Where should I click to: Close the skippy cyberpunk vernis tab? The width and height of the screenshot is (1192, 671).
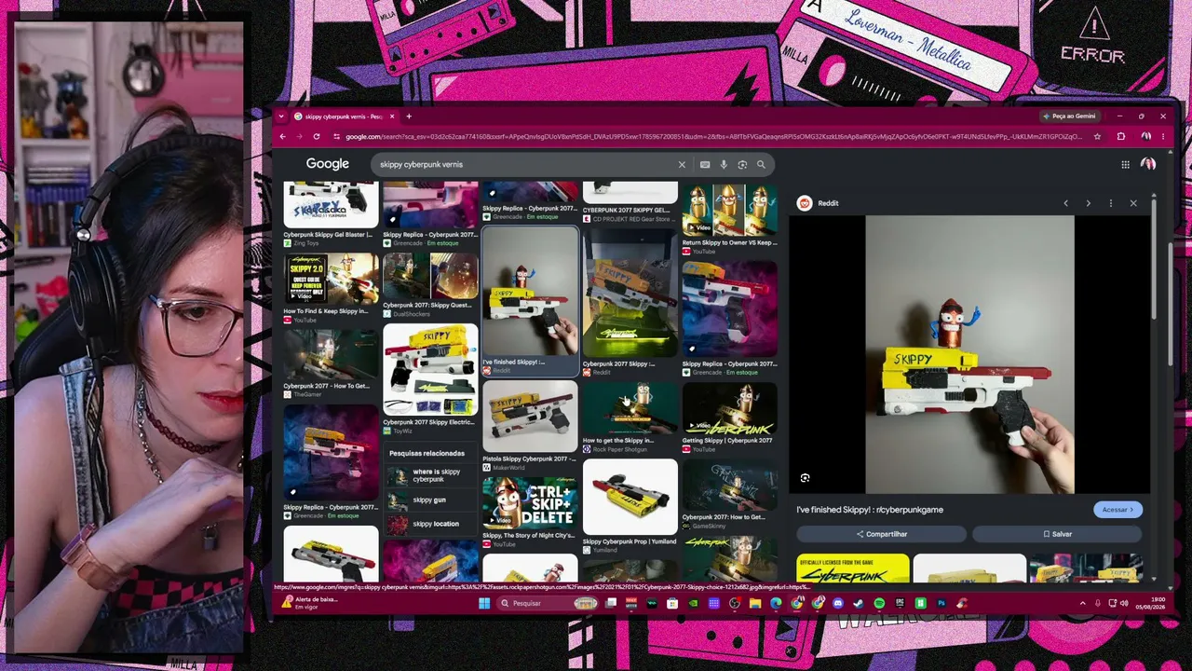(x=392, y=116)
